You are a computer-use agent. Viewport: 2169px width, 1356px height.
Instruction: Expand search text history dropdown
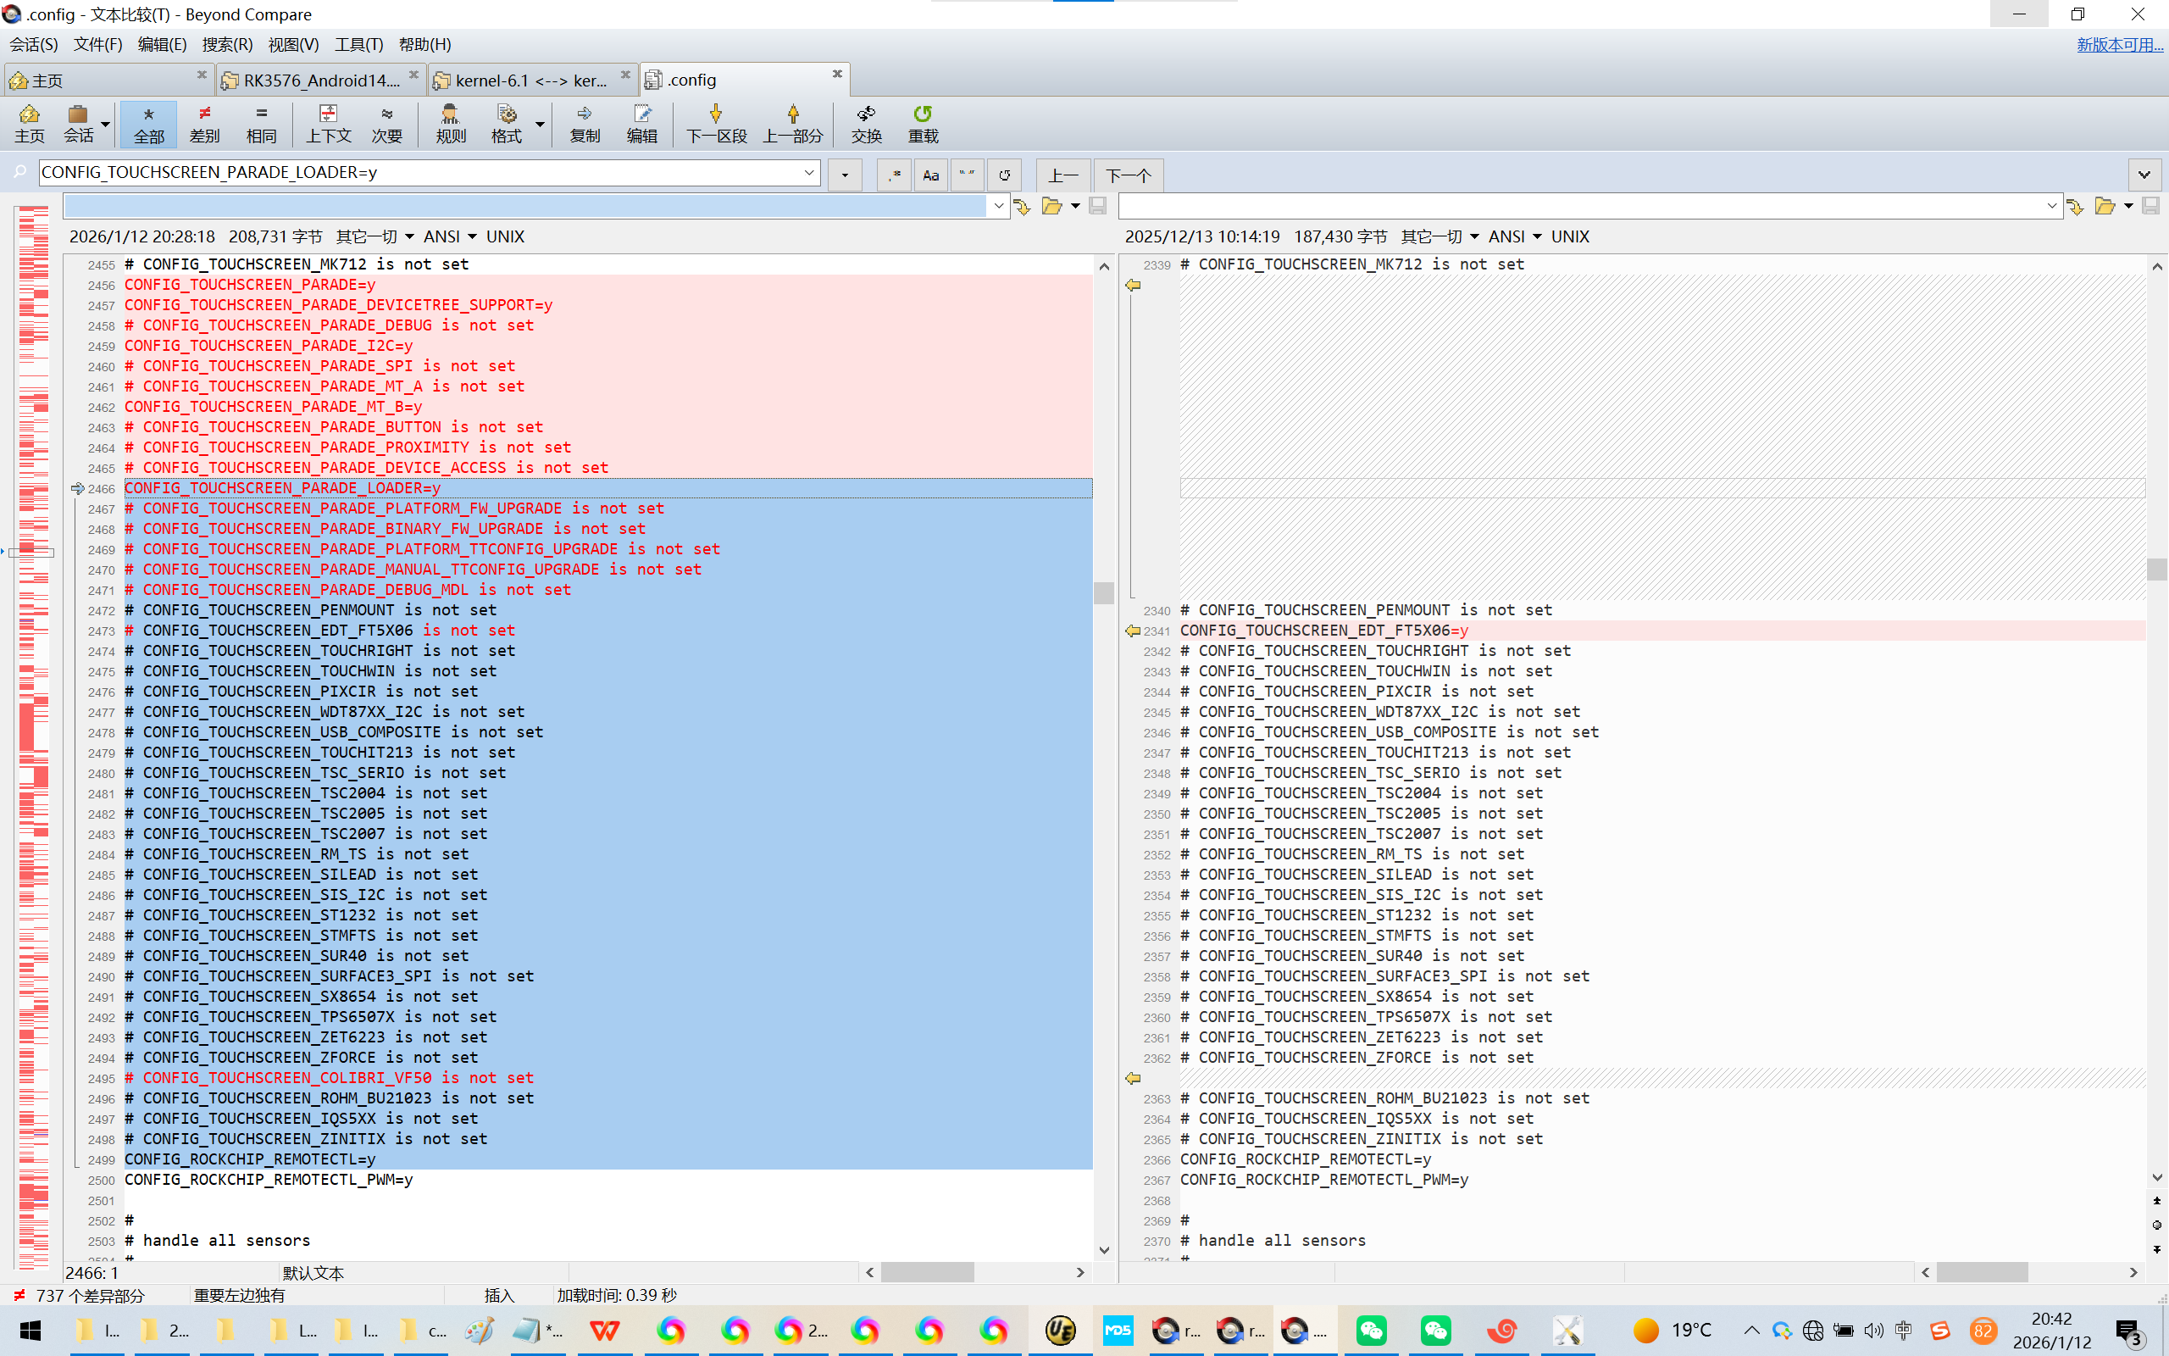pyautogui.click(x=809, y=172)
